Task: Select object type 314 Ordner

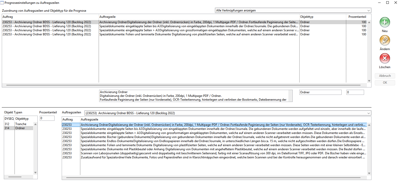Action: [x=20, y=128]
